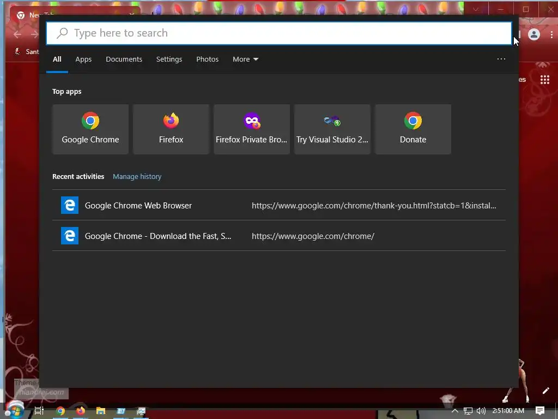The width and height of the screenshot is (558, 419).
Task: Open File Explorer from the taskbar
Action: tap(101, 411)
